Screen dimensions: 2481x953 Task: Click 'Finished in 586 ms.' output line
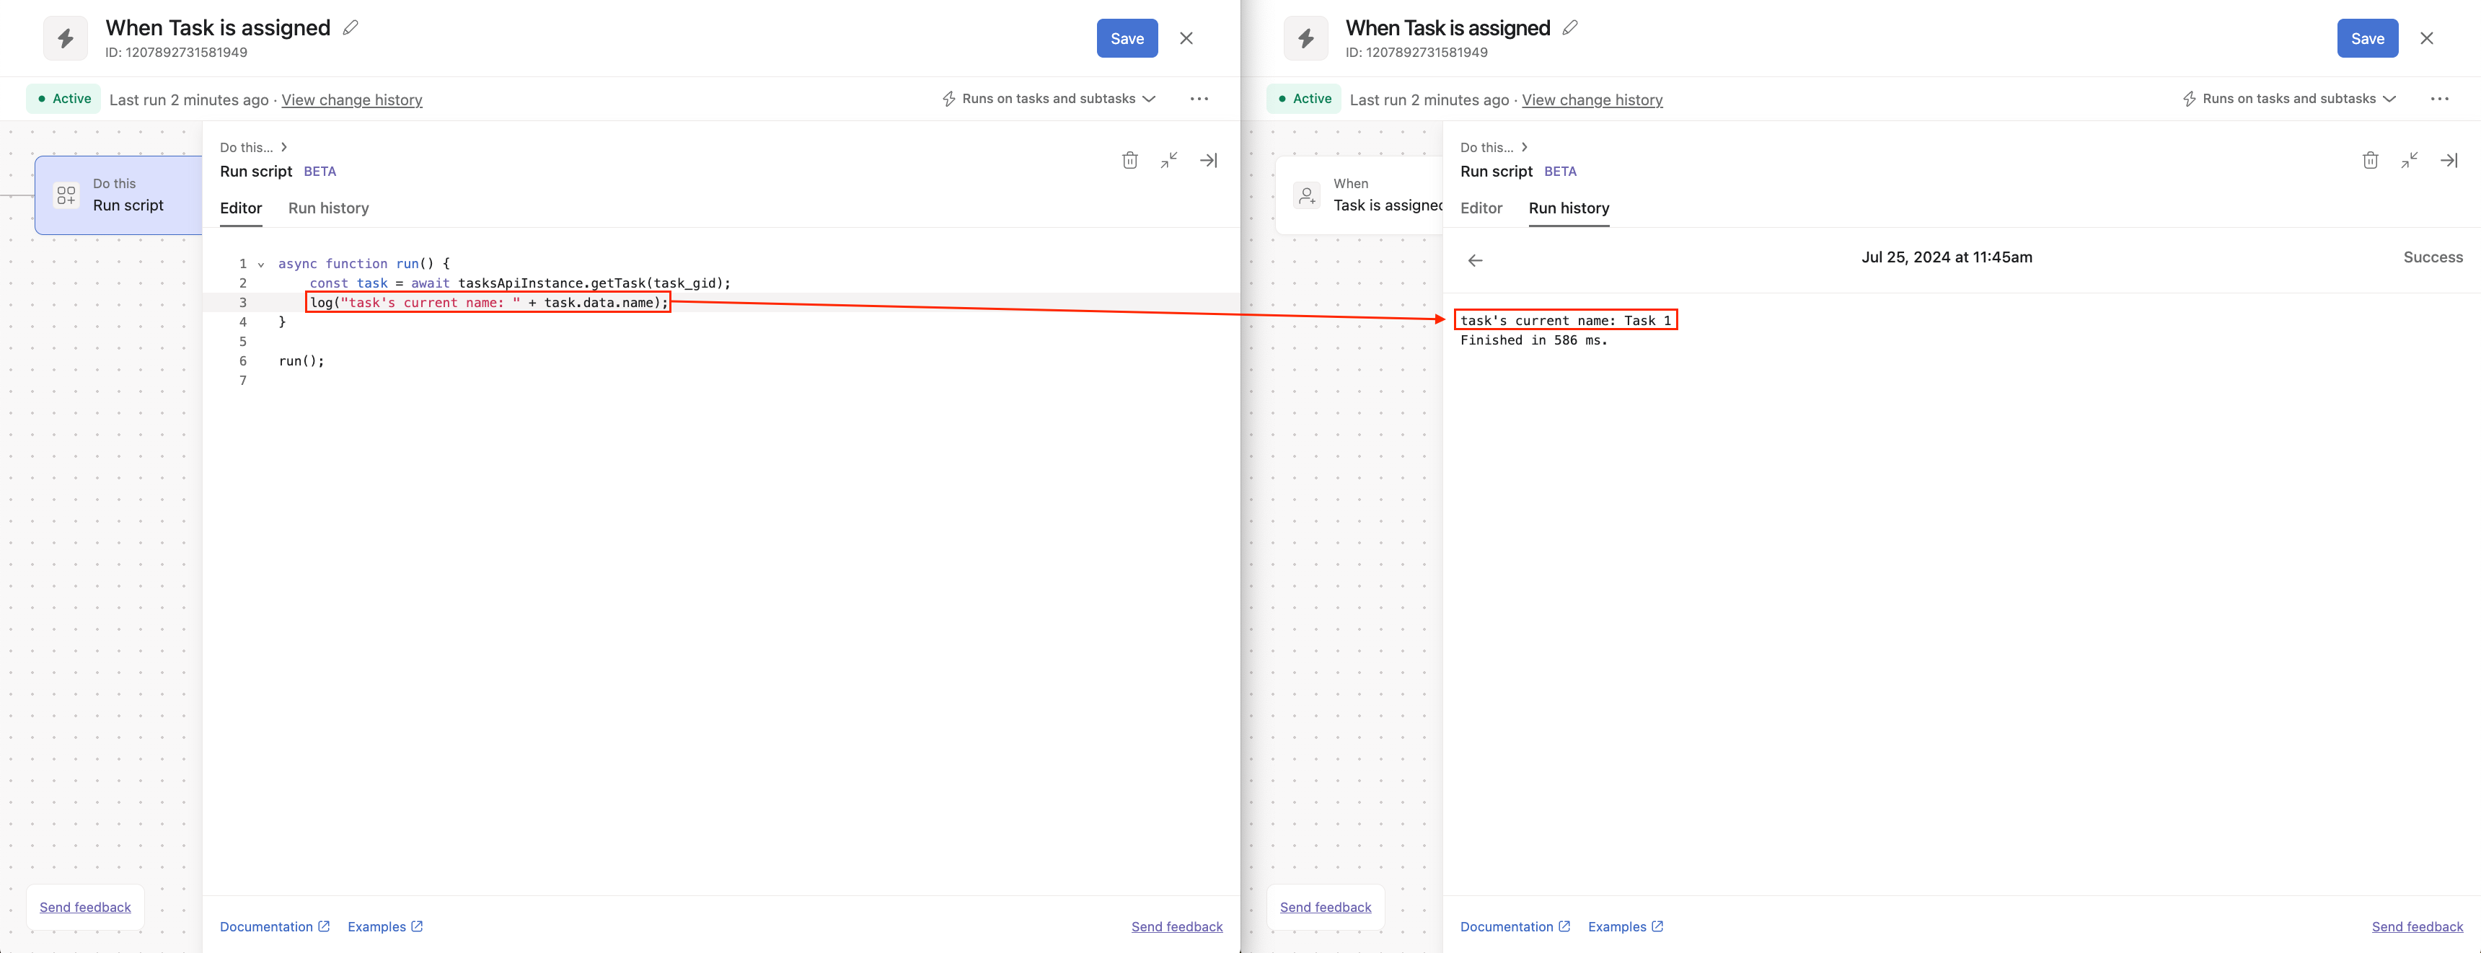[1534, 340]
